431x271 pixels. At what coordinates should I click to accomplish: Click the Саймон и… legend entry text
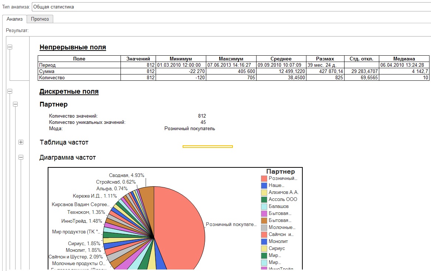pyautogui.click(x=281, y=234)
